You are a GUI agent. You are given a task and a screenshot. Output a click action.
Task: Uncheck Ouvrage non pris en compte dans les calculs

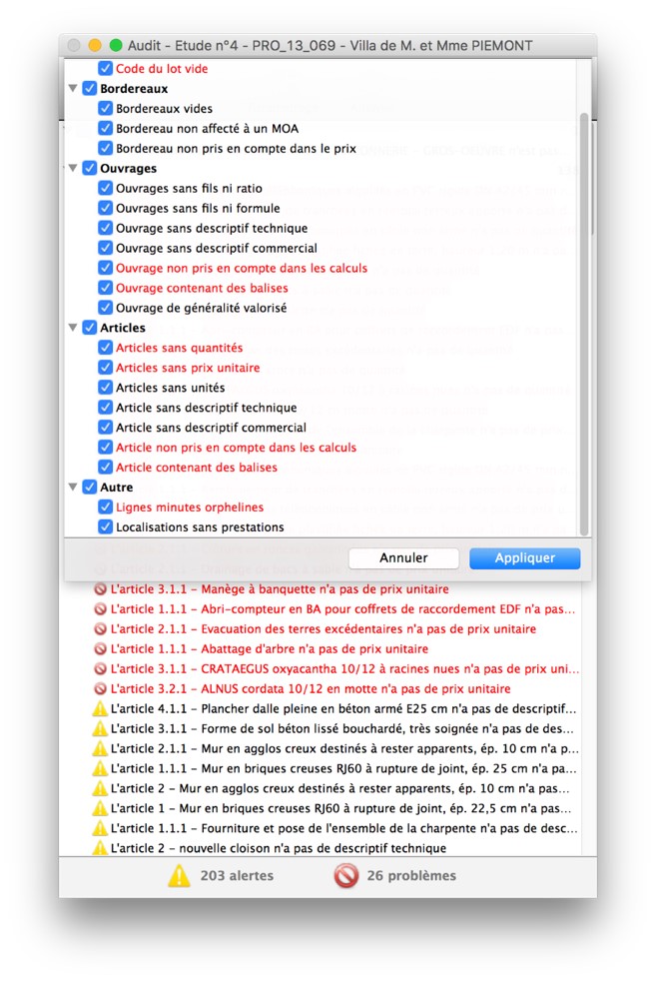[x=105, y=268]
